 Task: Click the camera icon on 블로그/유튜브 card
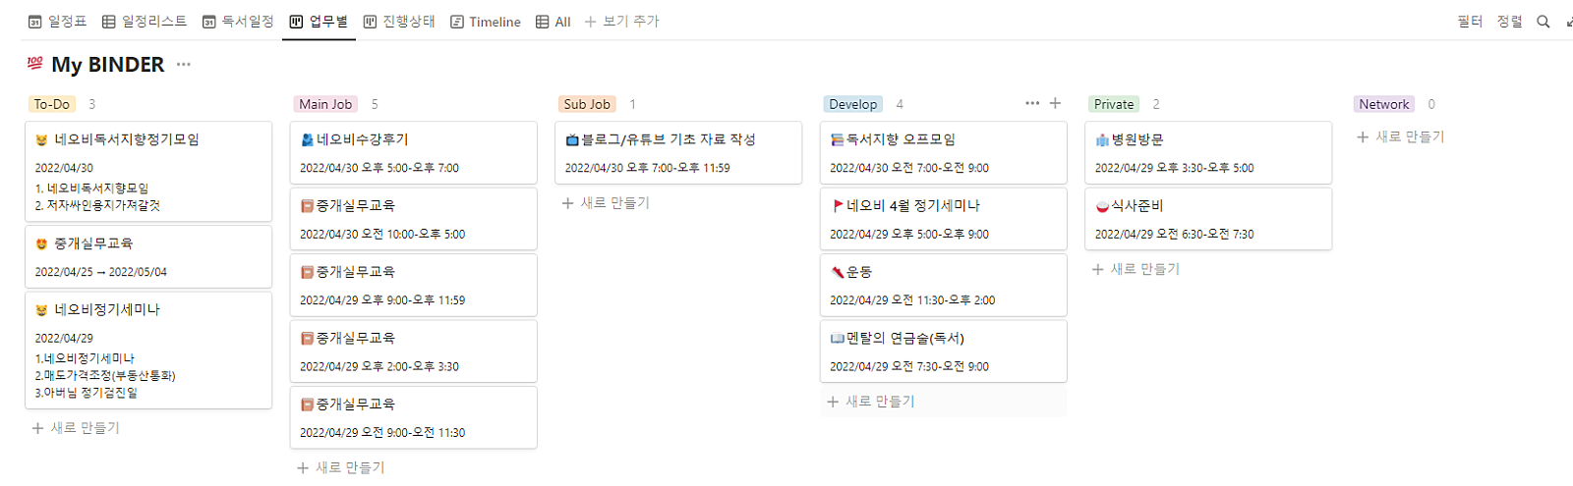(x=572, y=140)
